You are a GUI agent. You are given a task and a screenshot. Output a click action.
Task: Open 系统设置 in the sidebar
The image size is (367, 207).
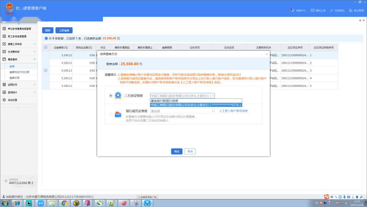13,100
